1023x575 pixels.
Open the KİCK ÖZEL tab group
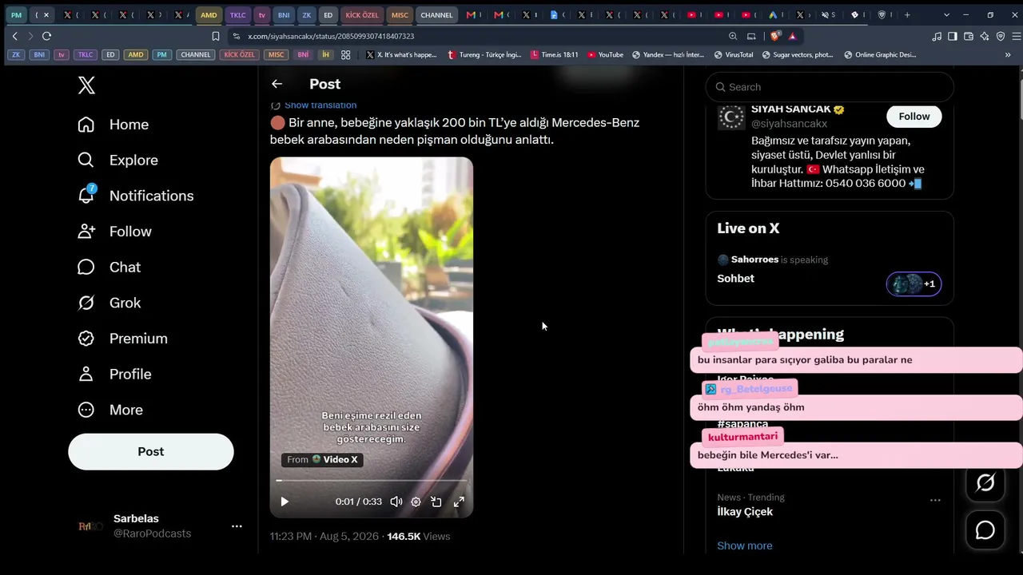coord(362,15)
